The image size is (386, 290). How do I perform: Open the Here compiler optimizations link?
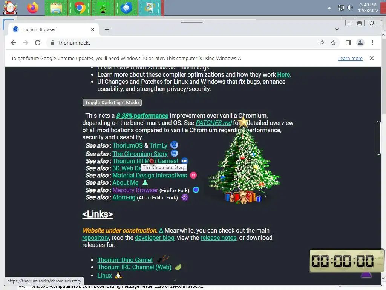(283, 74)
